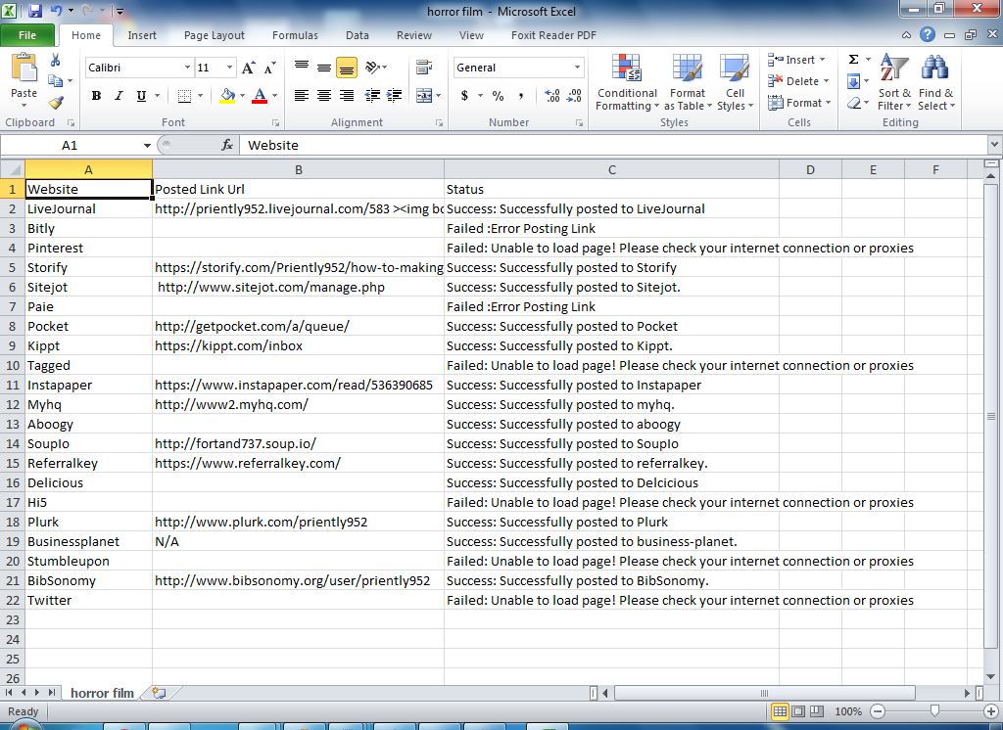Shrink font size with smaller A icon
Screen dimensions: 1003x730
270,68
